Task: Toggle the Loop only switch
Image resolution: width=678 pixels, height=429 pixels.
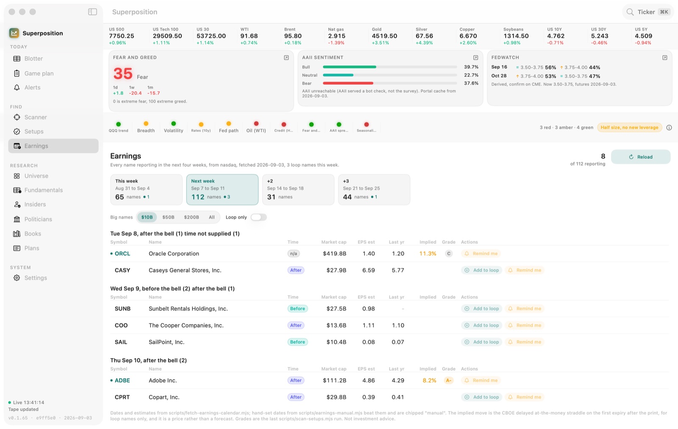Action: coord(258,217)
